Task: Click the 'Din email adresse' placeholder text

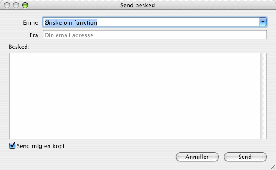Action: click(x=69, y=35)
